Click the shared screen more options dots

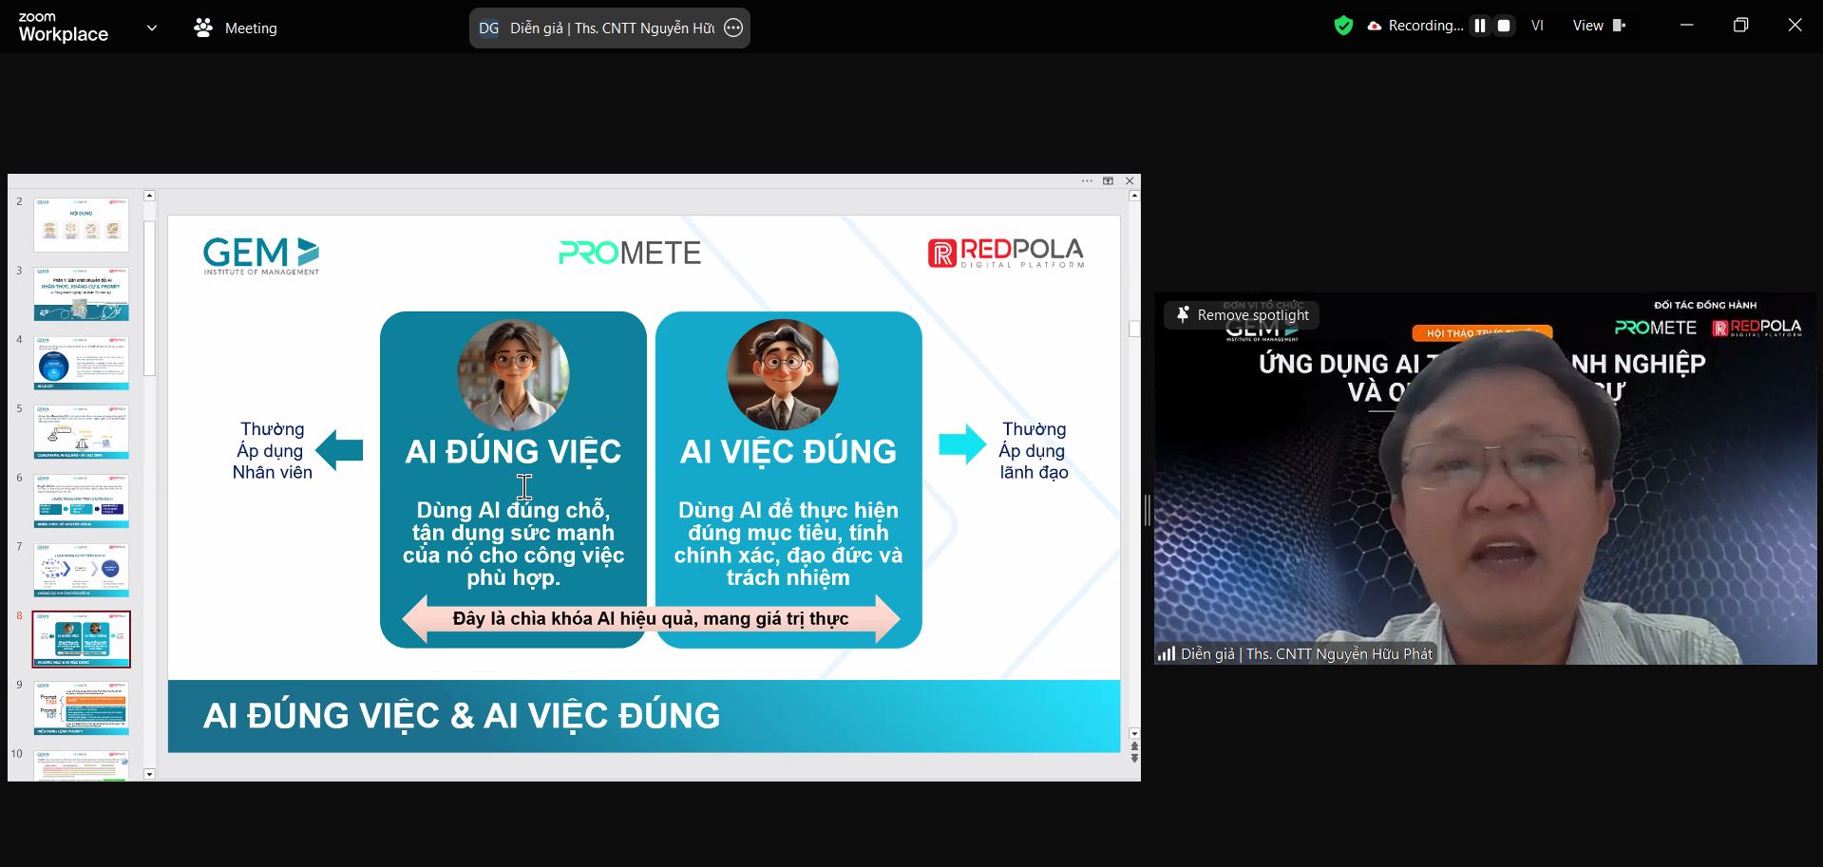[1087, 180]
